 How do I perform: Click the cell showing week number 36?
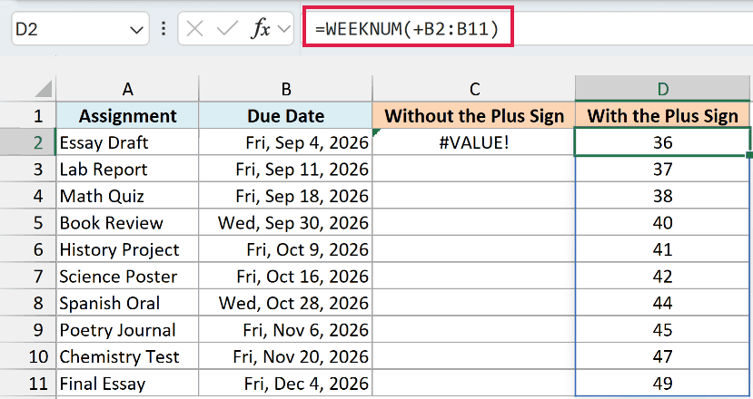pyautogui.click(x=662, y=142)
